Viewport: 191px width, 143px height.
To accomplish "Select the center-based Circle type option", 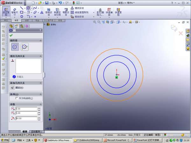I will pos(15,47).
